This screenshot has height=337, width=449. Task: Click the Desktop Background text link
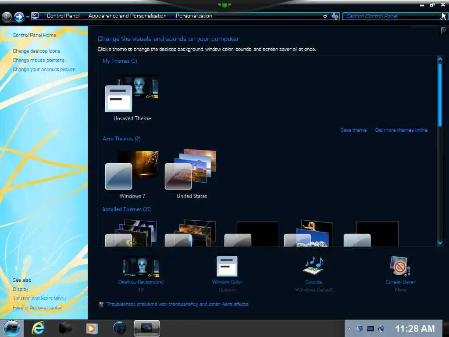coord(141,282)
